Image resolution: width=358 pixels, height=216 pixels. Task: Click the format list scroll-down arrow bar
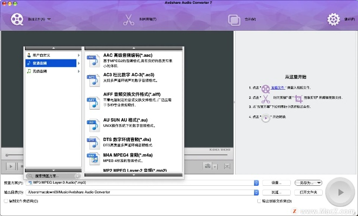[134, 175]
